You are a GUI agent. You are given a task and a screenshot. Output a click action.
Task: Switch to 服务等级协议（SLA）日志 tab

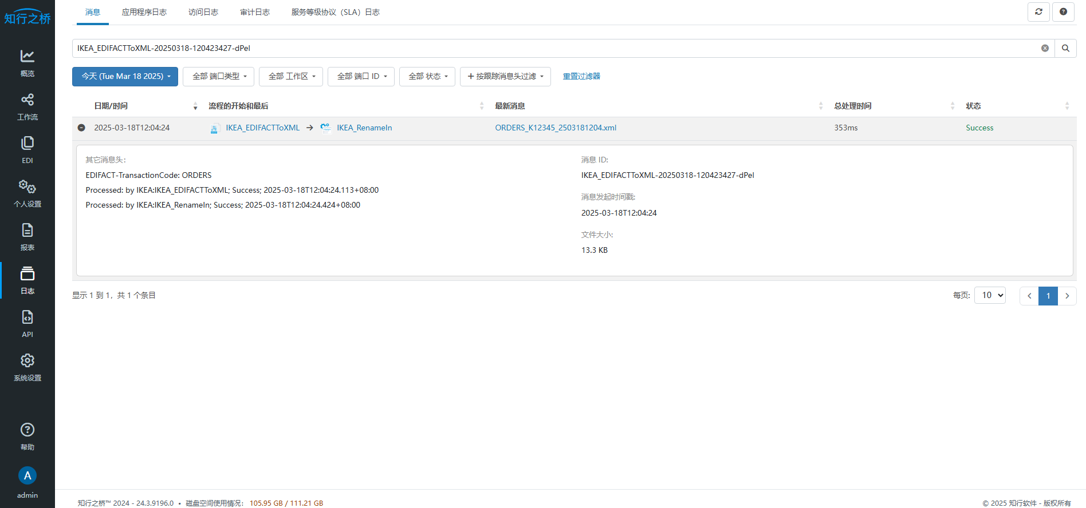(x=336, y=12)
